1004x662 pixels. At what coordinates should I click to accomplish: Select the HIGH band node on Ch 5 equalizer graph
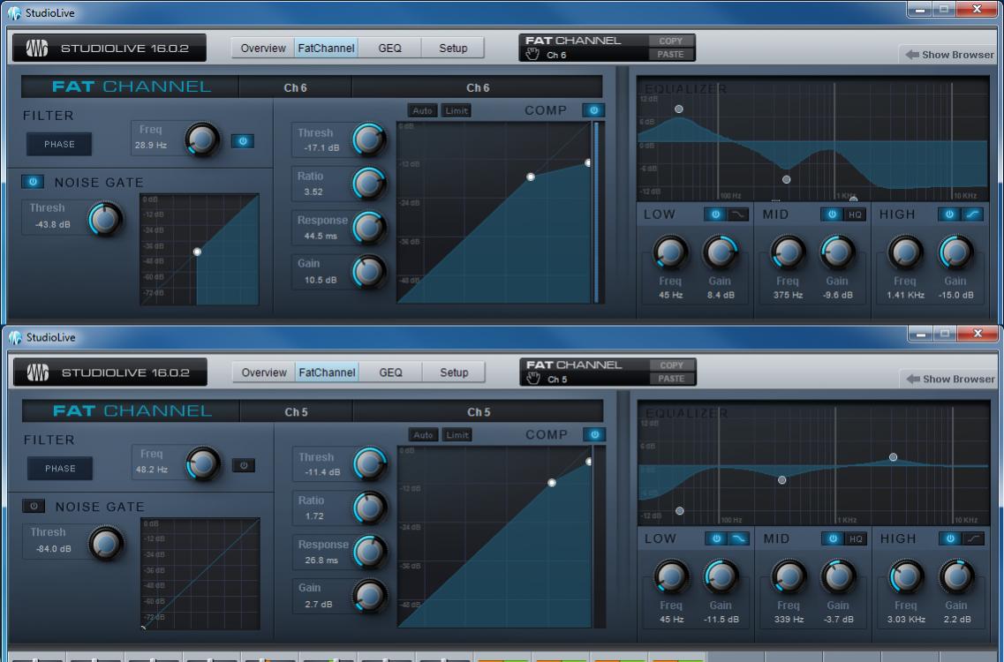pyautogui.click(x=894, y=457)
